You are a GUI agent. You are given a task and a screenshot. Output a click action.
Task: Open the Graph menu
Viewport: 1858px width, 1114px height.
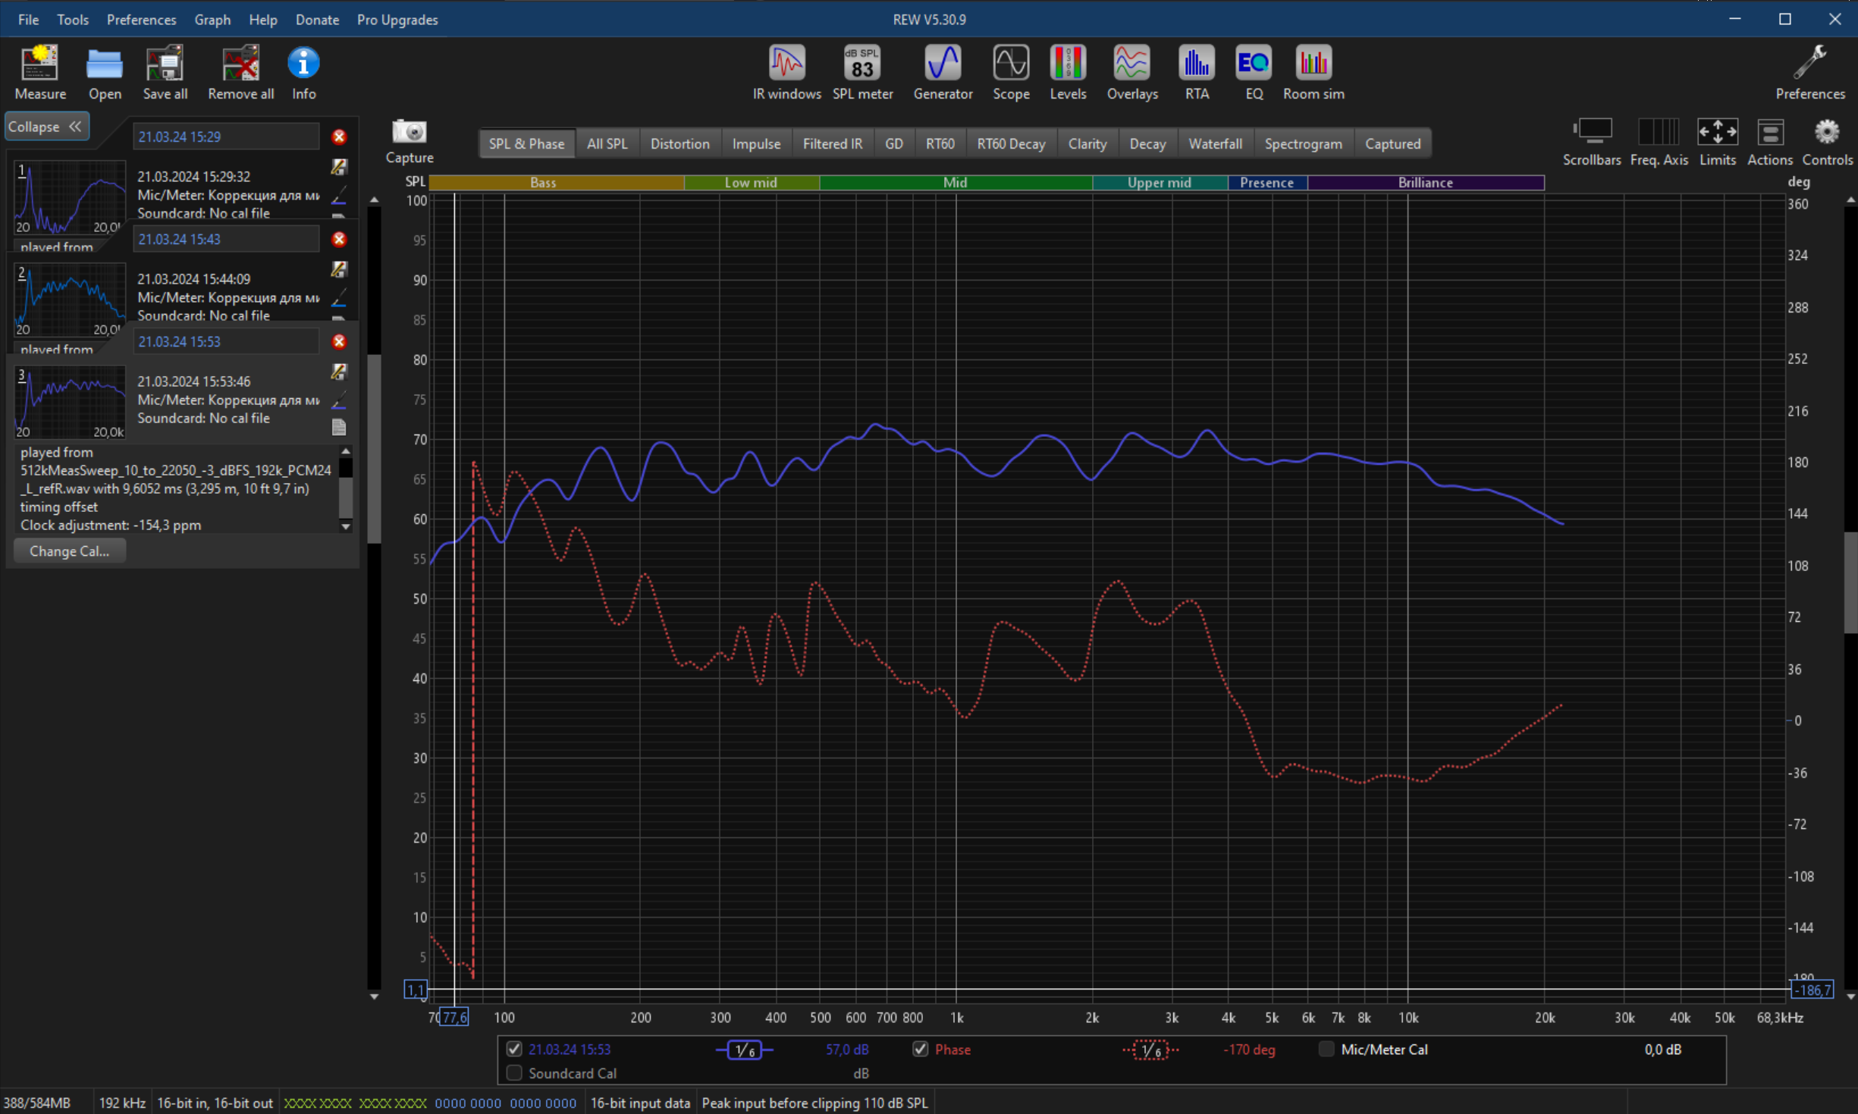[x=212, y=20]
